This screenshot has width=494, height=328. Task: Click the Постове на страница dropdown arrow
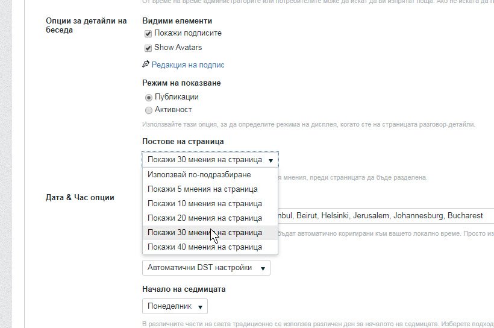pos(270,160)
